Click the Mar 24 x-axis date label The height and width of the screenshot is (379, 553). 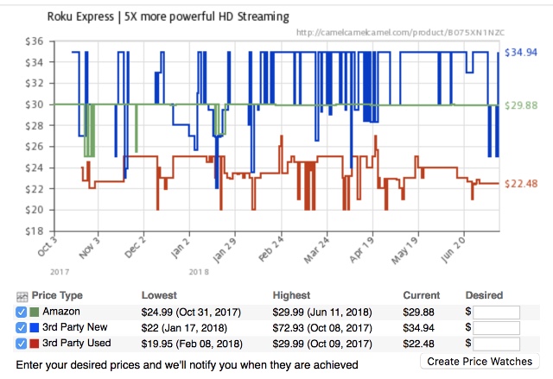point(316,250)
